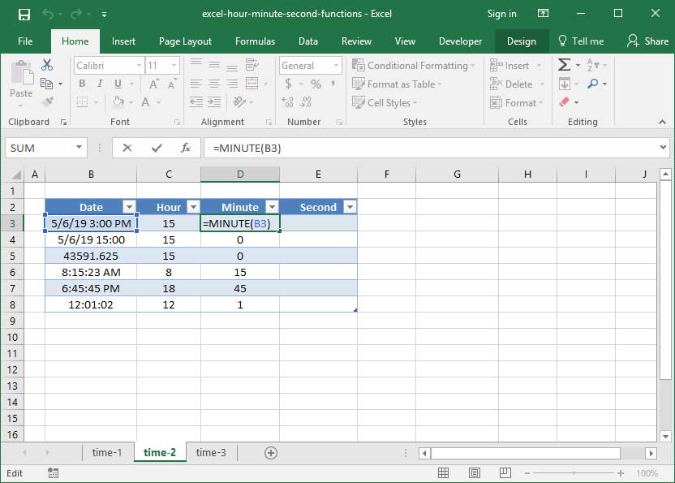
Task: Toggle italic formatting
Action: [100, 83]
